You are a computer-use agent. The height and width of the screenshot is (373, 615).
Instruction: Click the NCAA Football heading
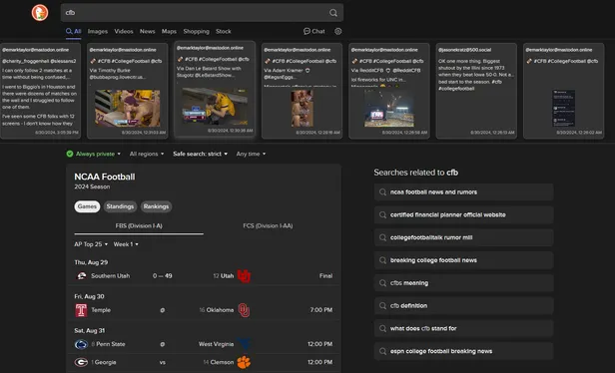[105, 177]
